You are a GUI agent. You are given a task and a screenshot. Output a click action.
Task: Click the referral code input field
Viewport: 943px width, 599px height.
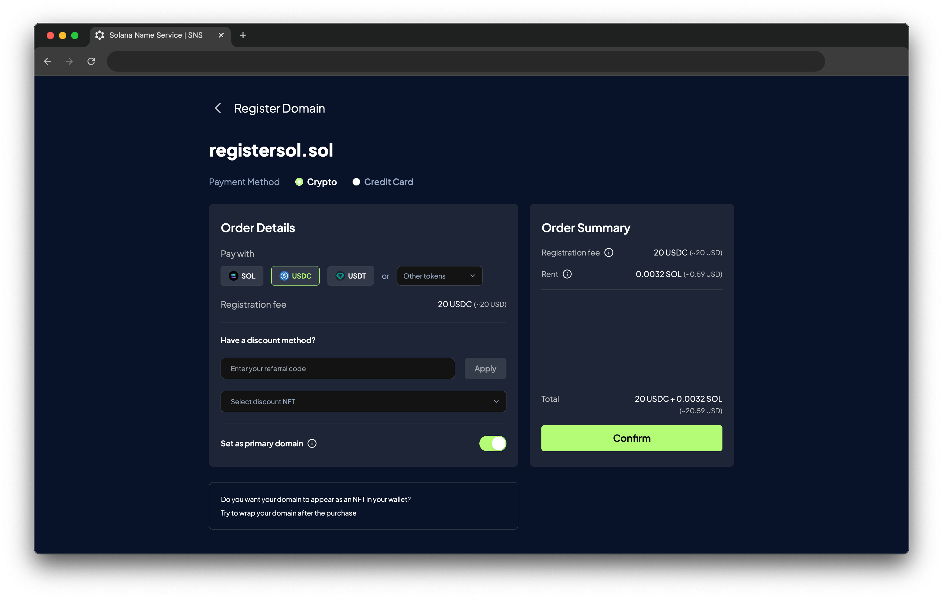[x=338, y=369]
